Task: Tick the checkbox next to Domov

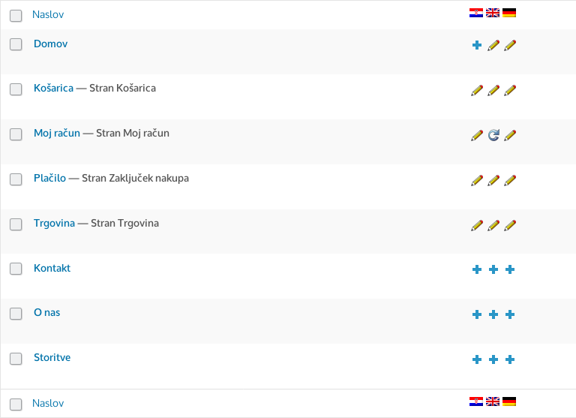Action: click(16, 44)
